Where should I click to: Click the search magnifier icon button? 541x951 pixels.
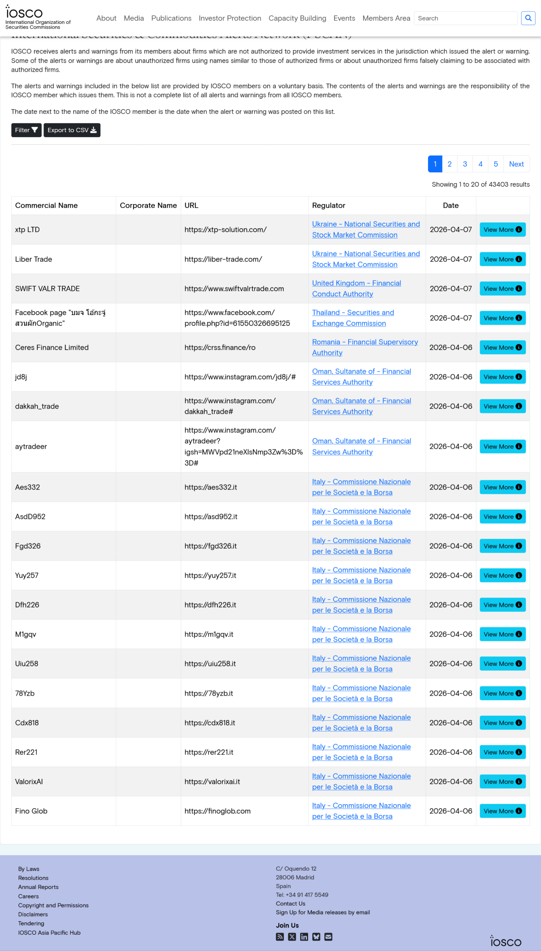click(x=528, y=18)
